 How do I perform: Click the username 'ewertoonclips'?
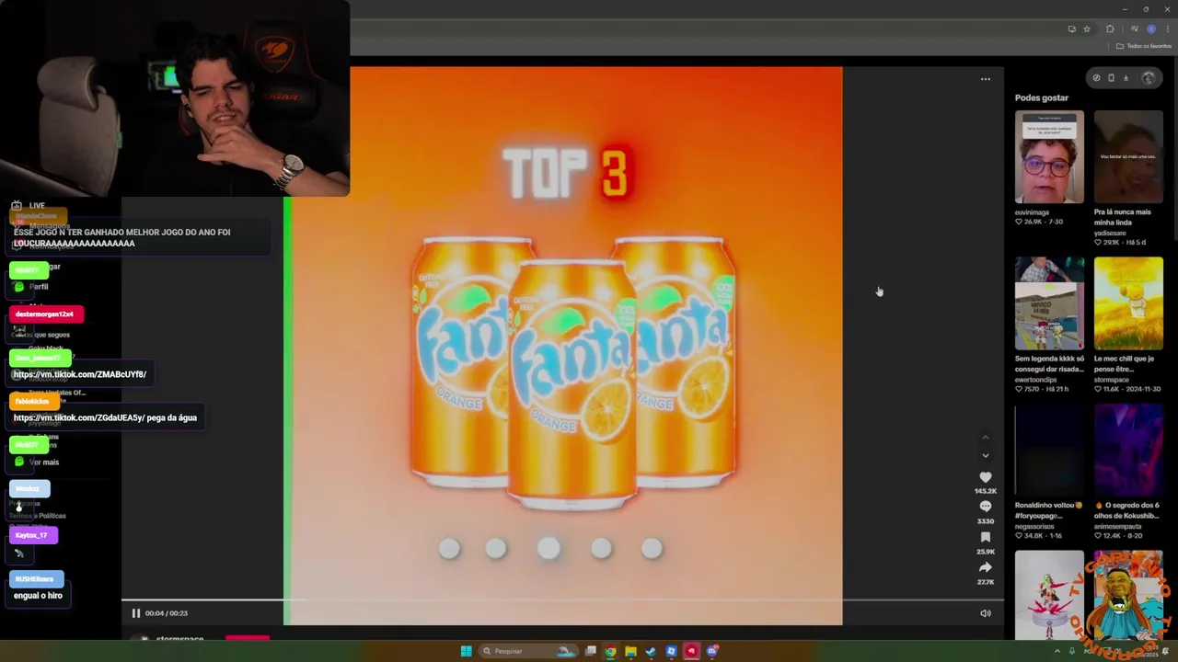[x=1038, y=379]
